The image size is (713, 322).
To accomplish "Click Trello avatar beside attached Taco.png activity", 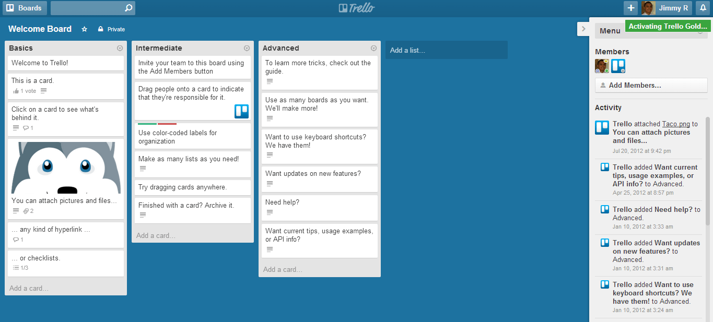I will pyautogui.click(x=602, y=127).
